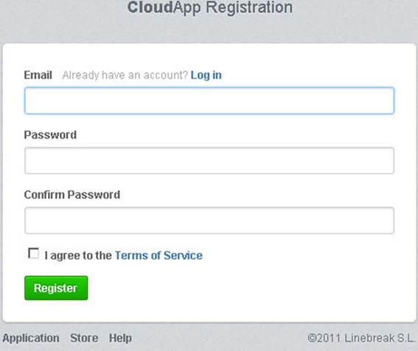The image size is (418, 351).
Task: Click the green Register button
Action: [x=56, y=288]
